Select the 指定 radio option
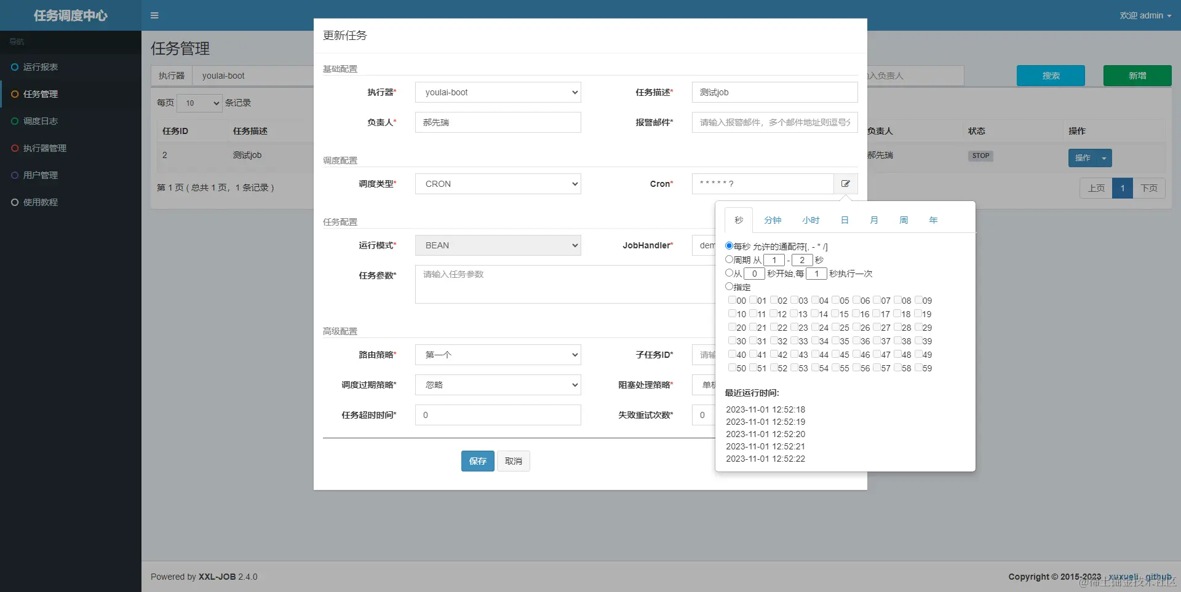1181x592 pixels. pyautogui.click(x=729, y=286)
